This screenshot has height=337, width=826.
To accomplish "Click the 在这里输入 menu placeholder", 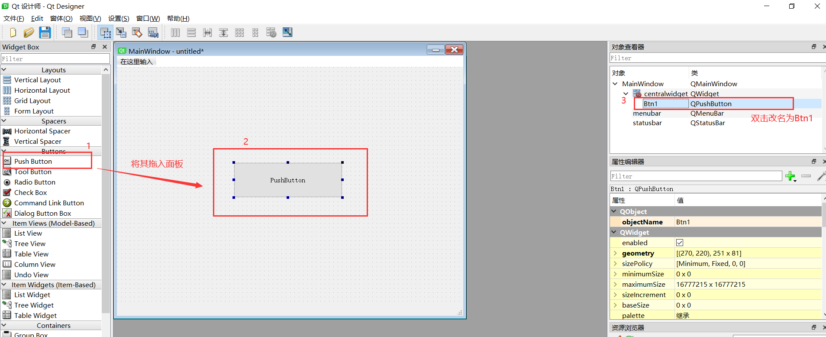I will 137,62.
